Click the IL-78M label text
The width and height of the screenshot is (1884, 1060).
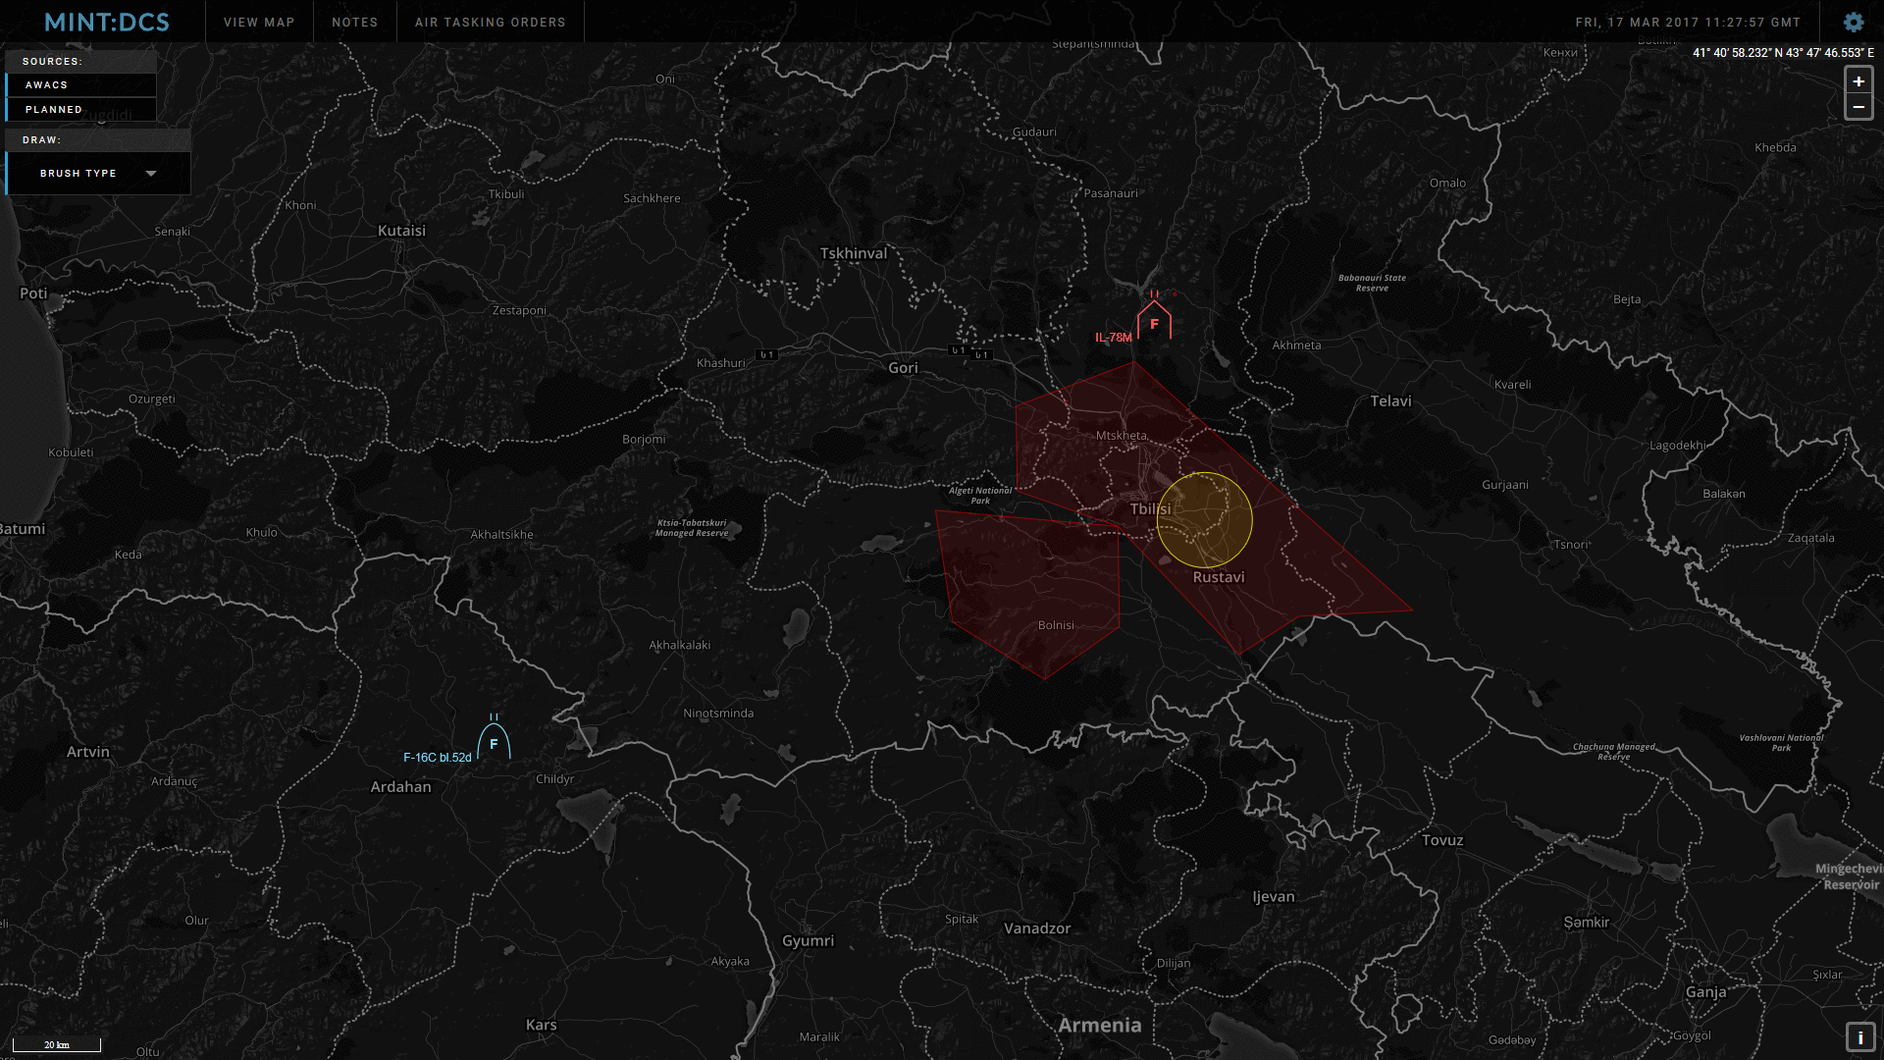[1114, 338]
